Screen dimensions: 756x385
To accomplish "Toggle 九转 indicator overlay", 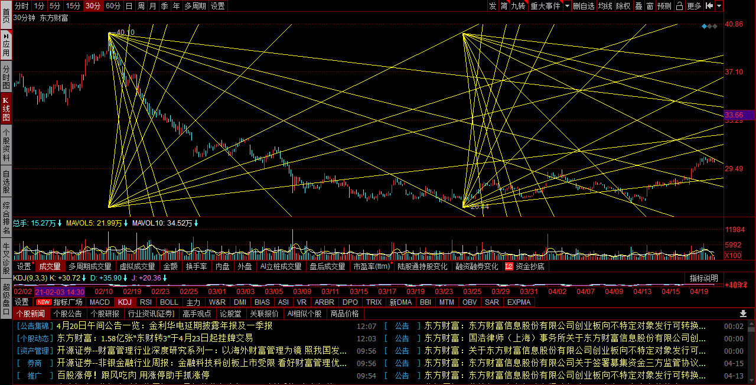I will click(518, 6).
